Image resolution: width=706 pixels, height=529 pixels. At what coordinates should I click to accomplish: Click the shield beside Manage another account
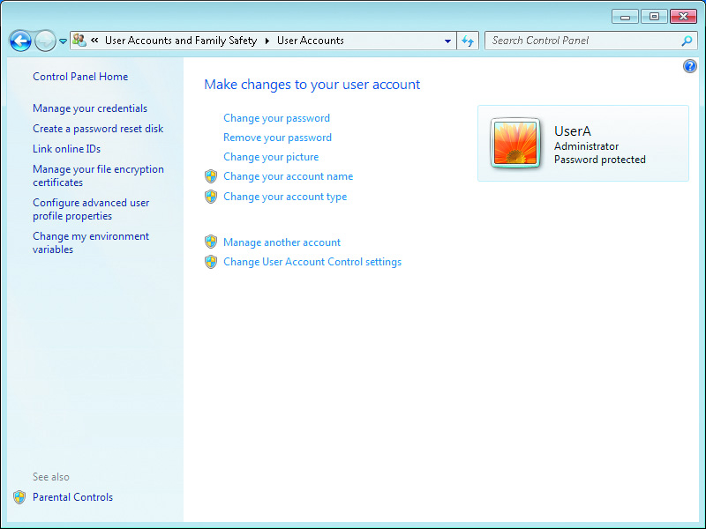(x=211, y=242)
